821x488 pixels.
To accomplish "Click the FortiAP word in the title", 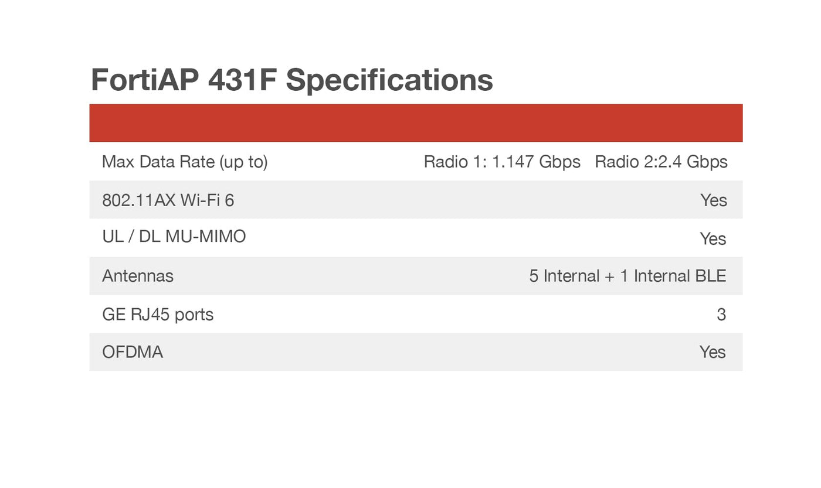I will point(145,80).
